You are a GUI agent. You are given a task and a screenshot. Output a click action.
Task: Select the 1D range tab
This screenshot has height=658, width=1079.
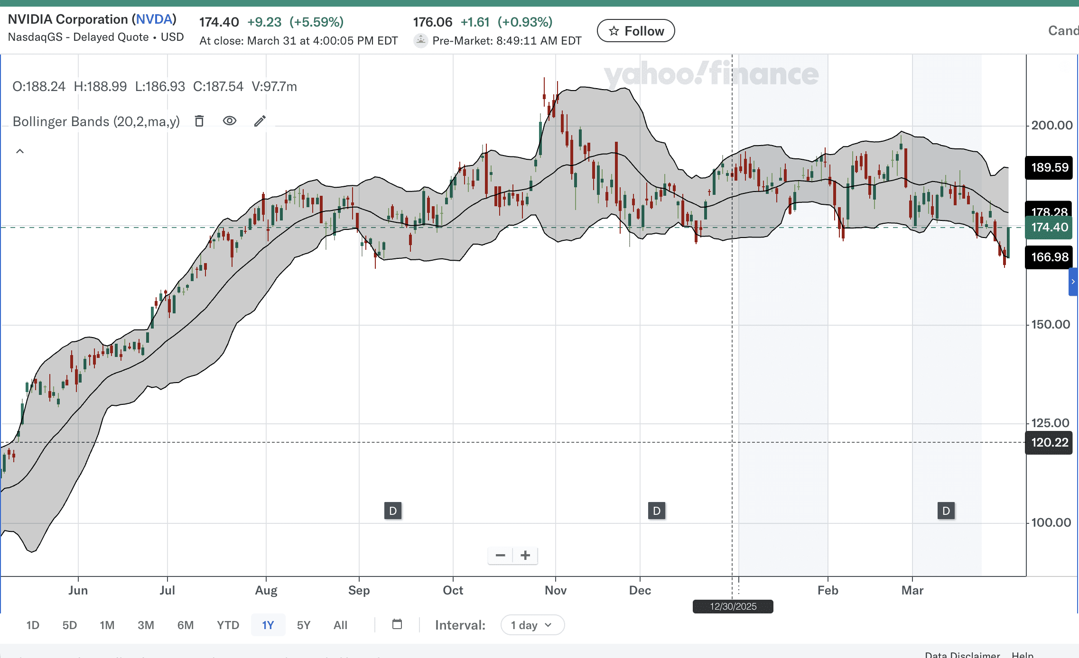click(x=33, y=625)
